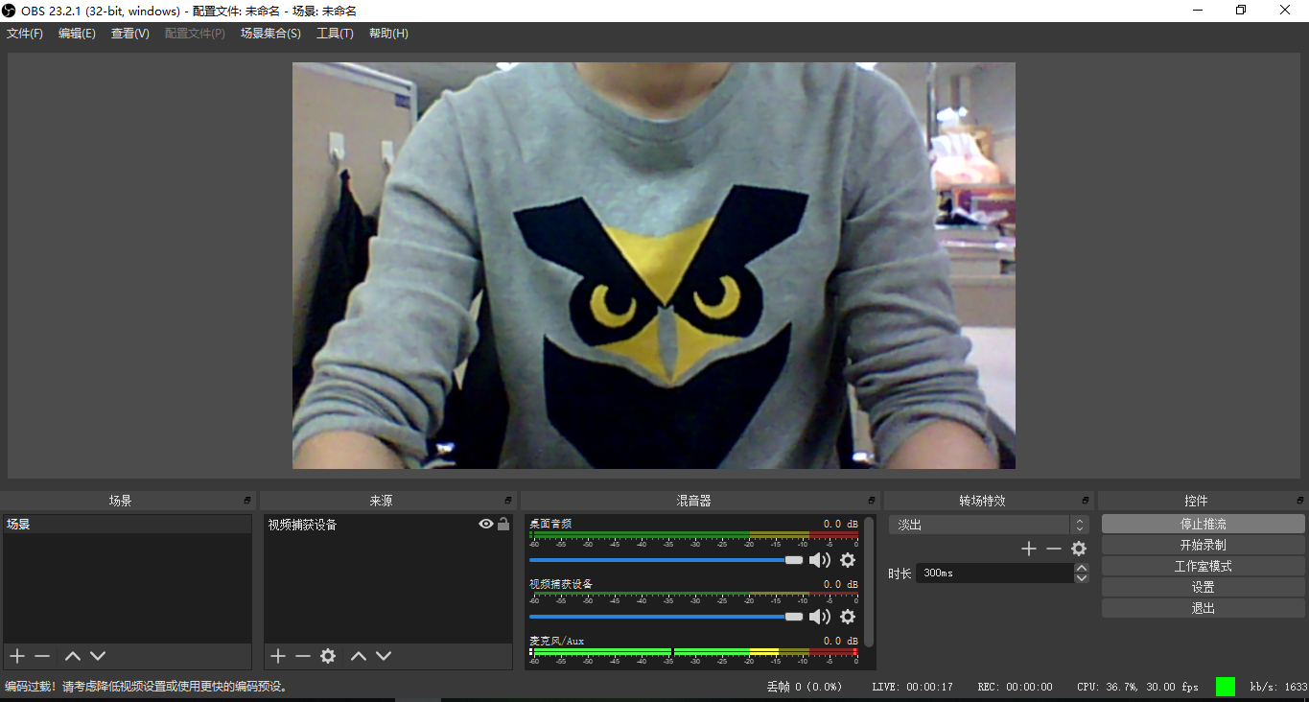Viewport: 1309px width, 702px height.
Task: Open source properties gear in 来源 panel
Action: click(328, 656)
